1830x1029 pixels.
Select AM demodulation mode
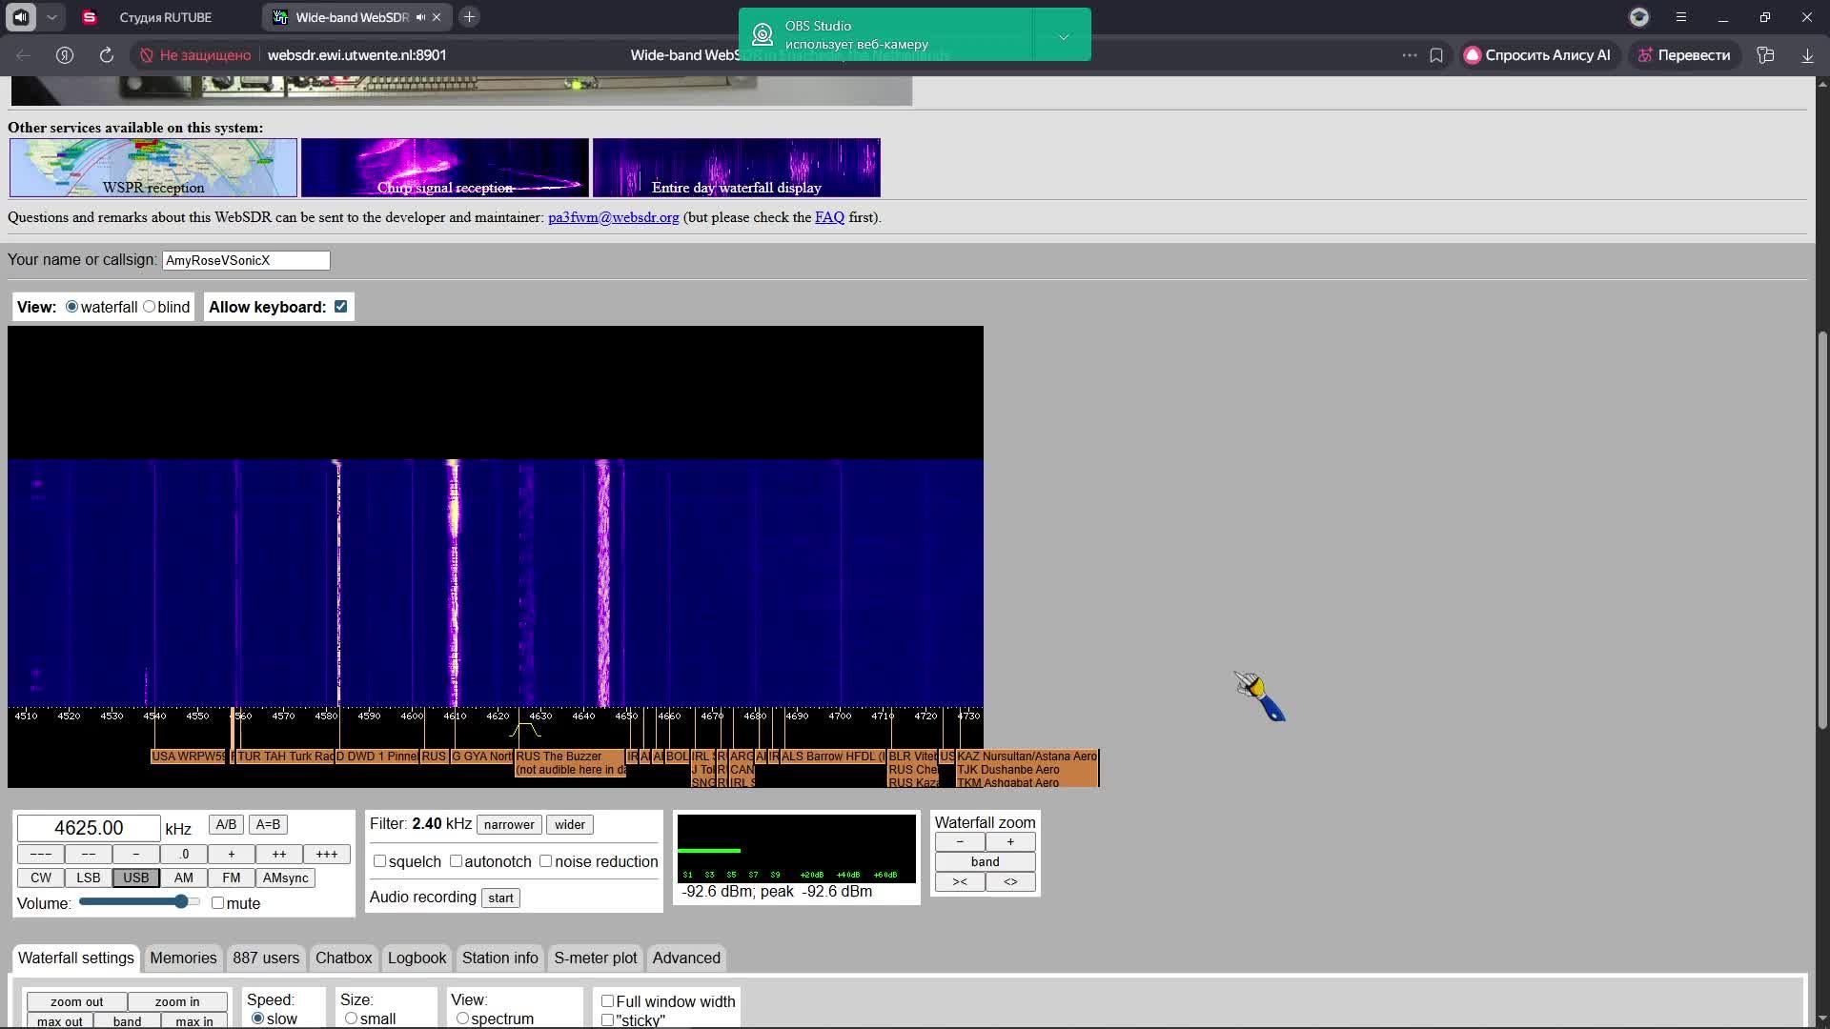click(x=183, y=878)
